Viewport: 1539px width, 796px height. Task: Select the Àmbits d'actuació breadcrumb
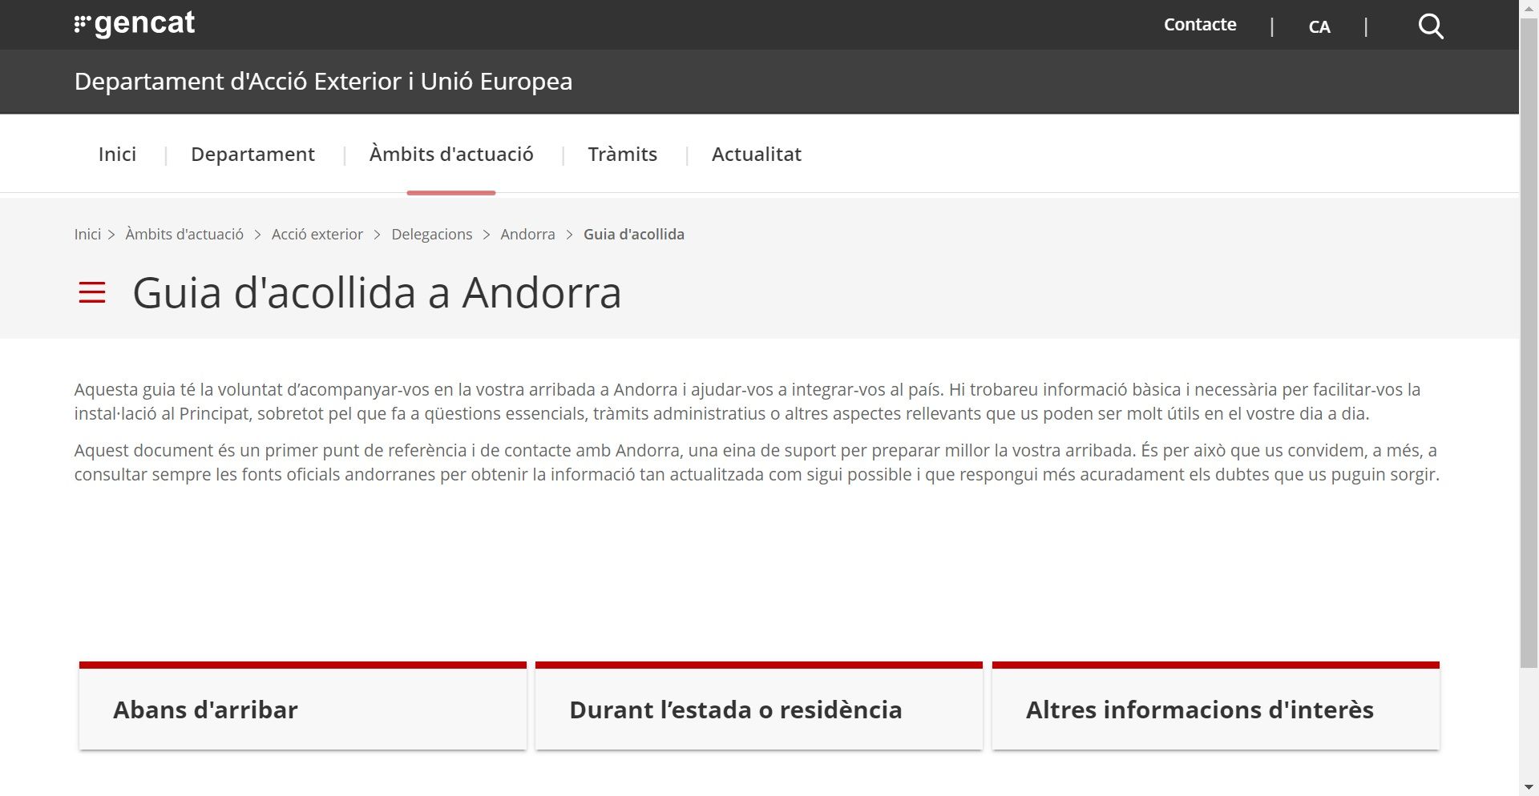(x=184, y=234)
